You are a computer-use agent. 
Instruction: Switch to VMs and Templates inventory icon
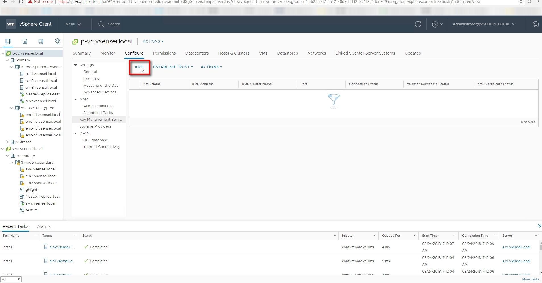24,41
